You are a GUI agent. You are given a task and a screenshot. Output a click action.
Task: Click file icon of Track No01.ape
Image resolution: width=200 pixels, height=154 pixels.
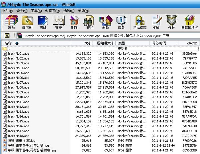[5, 53]
